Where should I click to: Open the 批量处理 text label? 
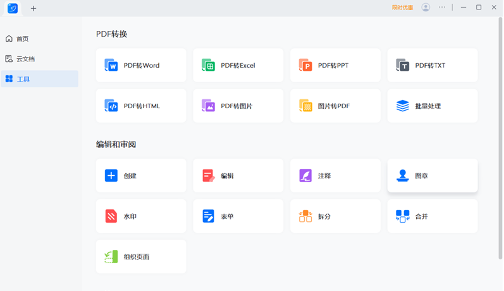point(428,106)
